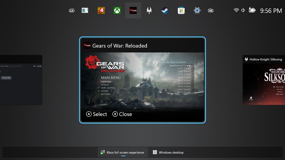Select the Gears of War icon in top bar
Image resolution: width=285 pixels, height=160 pixels.
coord(133,10)
